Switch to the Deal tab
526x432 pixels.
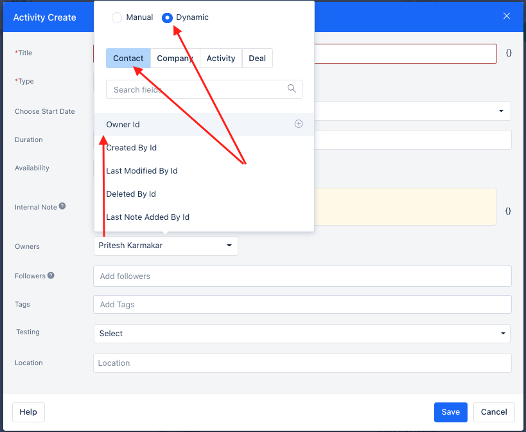(258, 58)
